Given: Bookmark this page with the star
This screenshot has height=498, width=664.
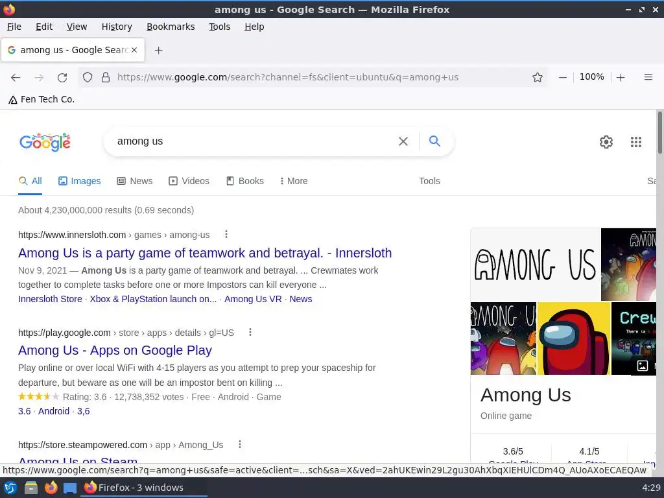Looking at the screenshot, I should [538, 77].
